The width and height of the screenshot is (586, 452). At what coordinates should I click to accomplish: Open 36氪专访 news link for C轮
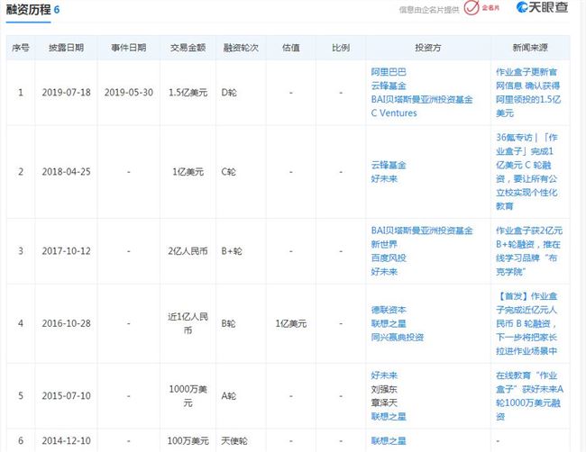[x=526, y=172]
